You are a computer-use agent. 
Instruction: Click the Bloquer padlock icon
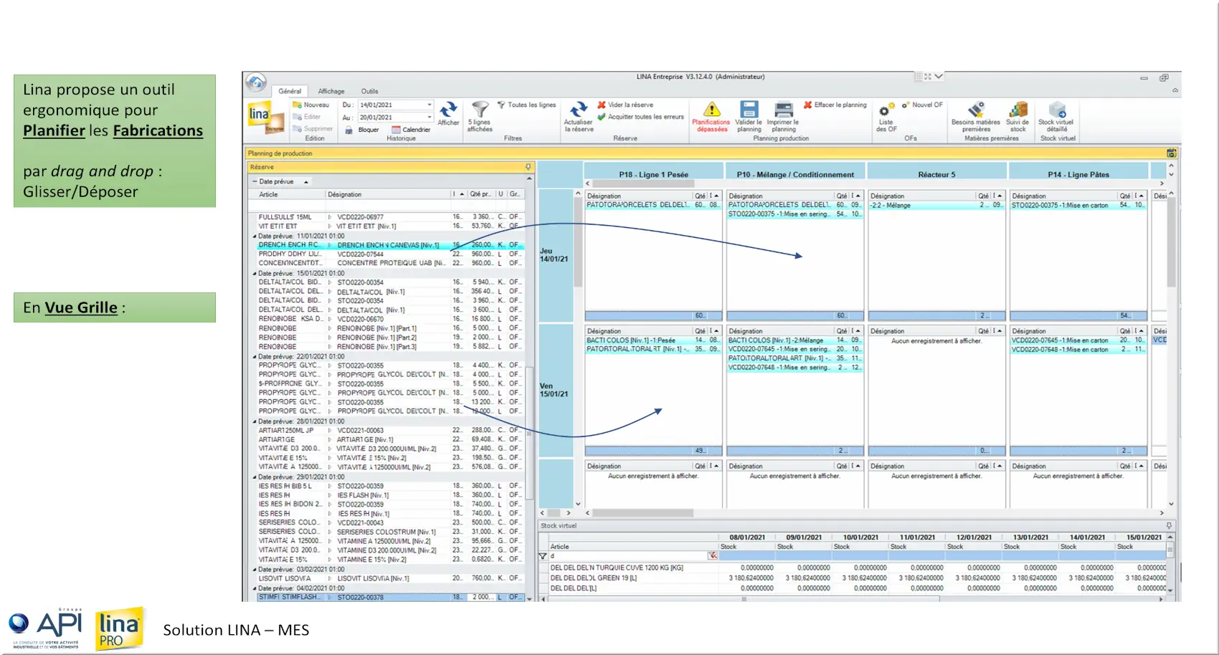[x=349, y=130]
